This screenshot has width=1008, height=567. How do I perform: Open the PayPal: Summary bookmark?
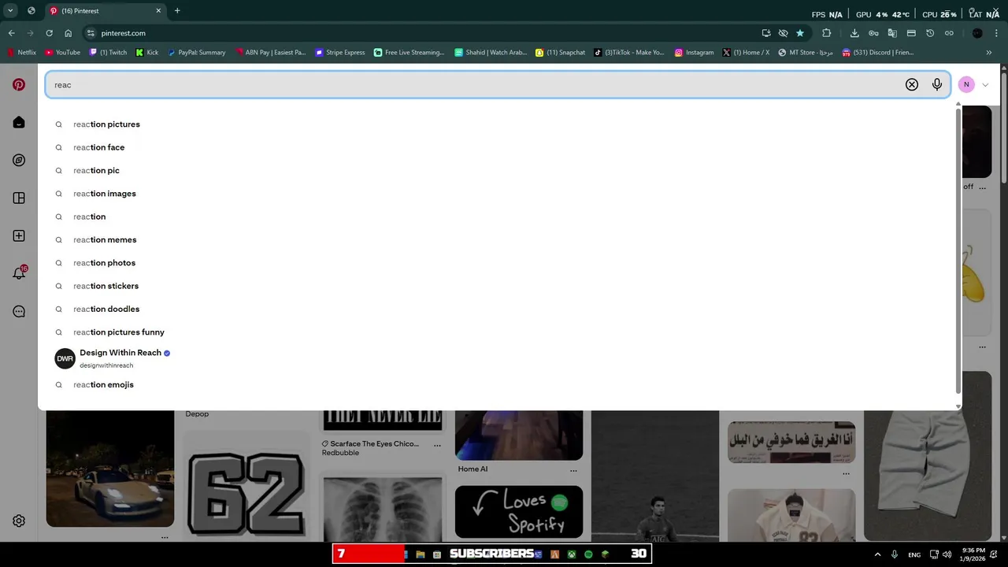click(x=196, y=53)
